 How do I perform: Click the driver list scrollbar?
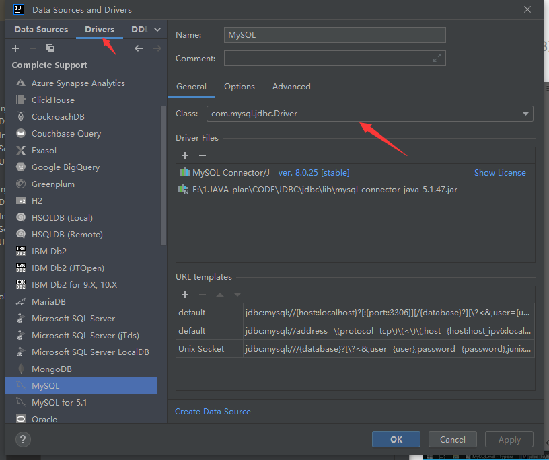point(163,176)
